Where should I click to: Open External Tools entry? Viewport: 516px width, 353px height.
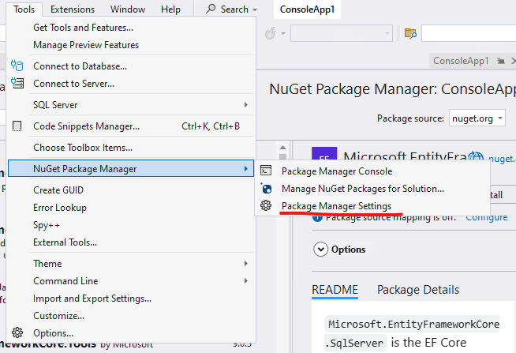point(65,242)
